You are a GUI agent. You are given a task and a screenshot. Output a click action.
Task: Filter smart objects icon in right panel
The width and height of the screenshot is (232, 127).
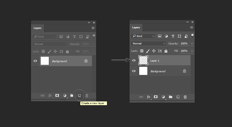[x=186, y=36]
